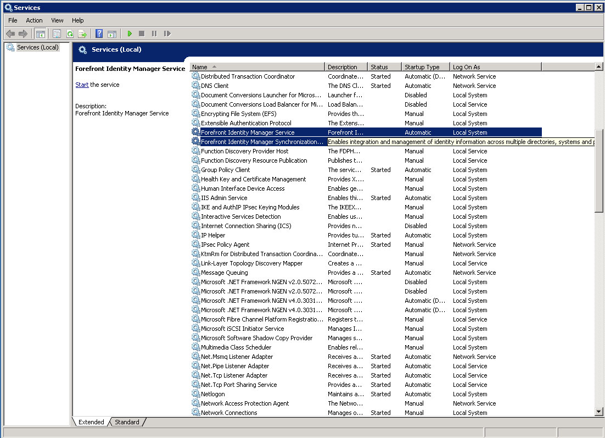This screenshot has height=438, width=605.
Task: Select Human Interface Device Access service
Action: click(367, 188)
